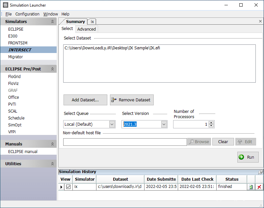Open the Select Version dropdown arrow
The width and height of the screenshot is (264, 208).
pyautogui.click(x=164, y=124)
